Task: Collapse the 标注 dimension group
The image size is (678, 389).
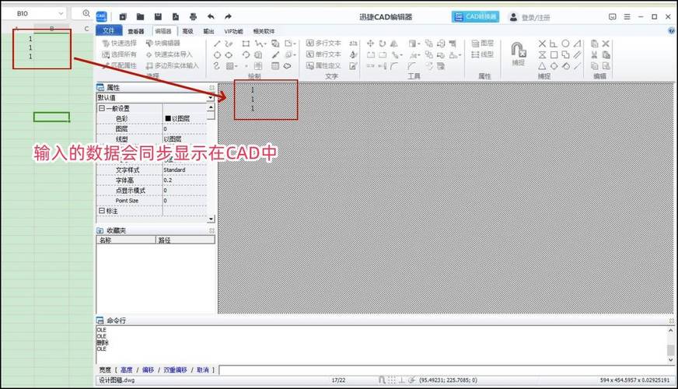Action: [x=102, y=211]
